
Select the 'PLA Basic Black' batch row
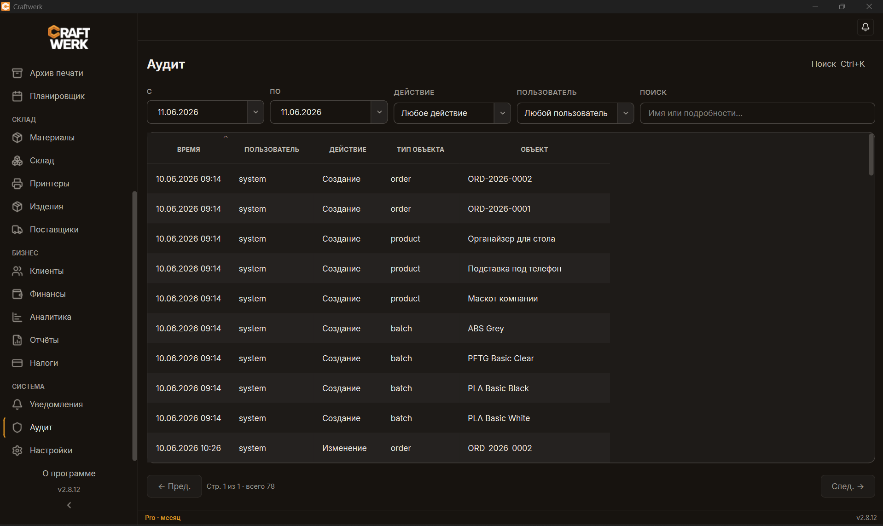pyautogui.click(x=378, y=388)
